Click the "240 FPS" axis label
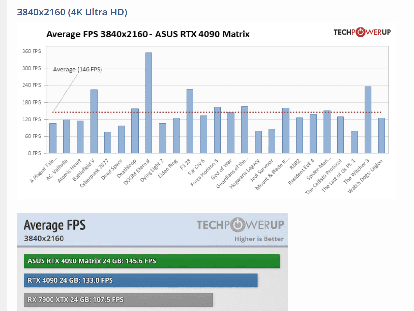The height and width of the screenshot is (311, 414). click(x=32, y=85)
